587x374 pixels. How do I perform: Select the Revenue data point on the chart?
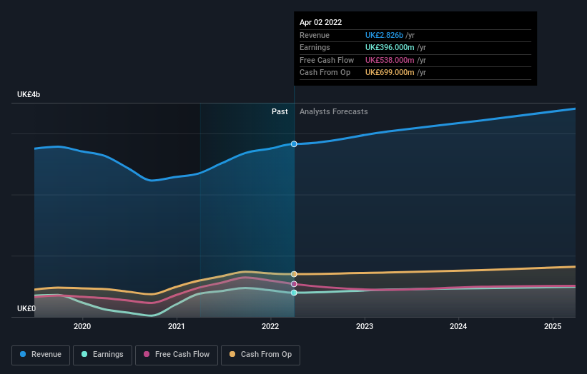click(x=294, y=144)
